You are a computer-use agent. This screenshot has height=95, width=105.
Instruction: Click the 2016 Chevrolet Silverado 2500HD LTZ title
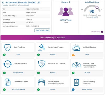21,3
